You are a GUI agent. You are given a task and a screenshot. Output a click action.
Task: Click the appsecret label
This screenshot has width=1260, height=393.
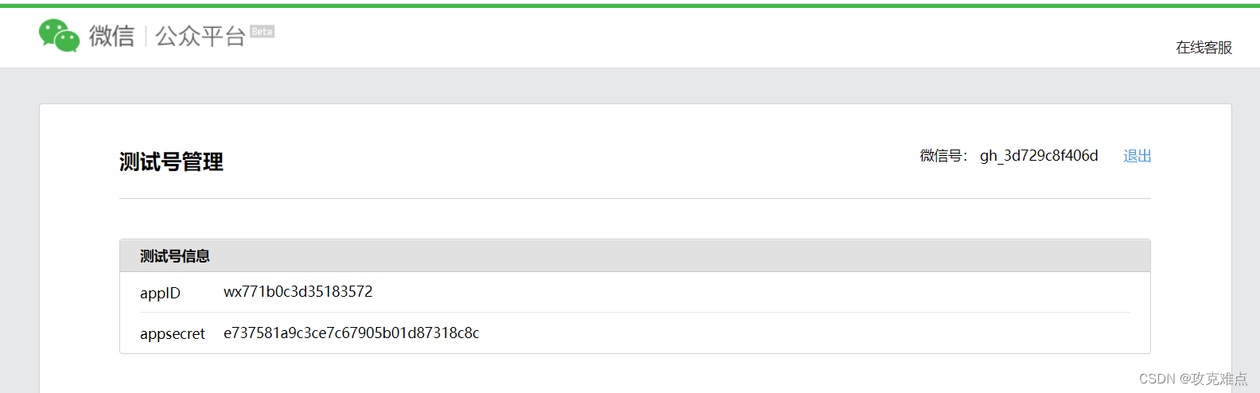coord(173,334)
